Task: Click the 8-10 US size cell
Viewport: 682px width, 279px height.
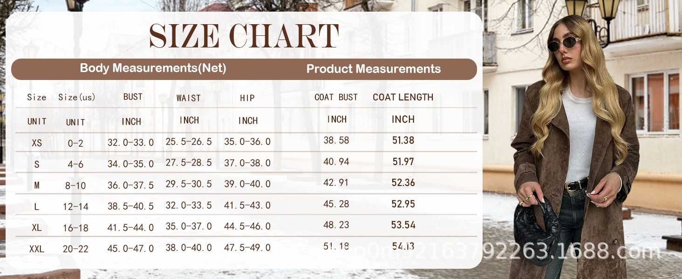Action: [x=75, y=186]
